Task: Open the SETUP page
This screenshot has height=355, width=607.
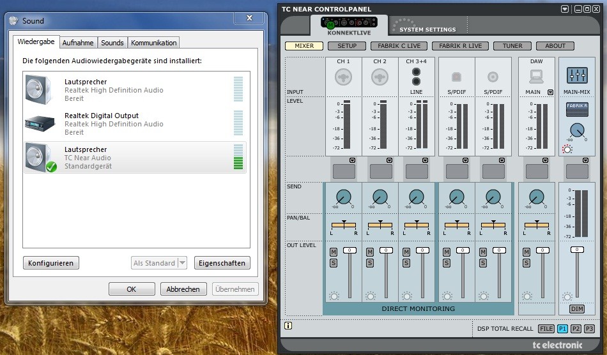Action: coord(347,45)
